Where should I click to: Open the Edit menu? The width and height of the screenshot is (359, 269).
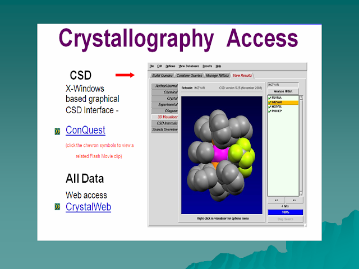(x=159, y=66)
